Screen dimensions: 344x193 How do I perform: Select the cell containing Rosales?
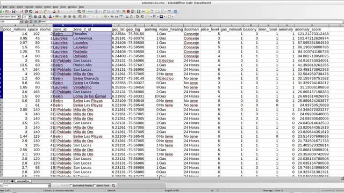pos(92,34)
